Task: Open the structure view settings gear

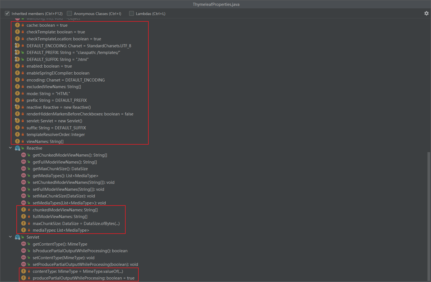Action: pyautogui.click(x=426, y=13)
